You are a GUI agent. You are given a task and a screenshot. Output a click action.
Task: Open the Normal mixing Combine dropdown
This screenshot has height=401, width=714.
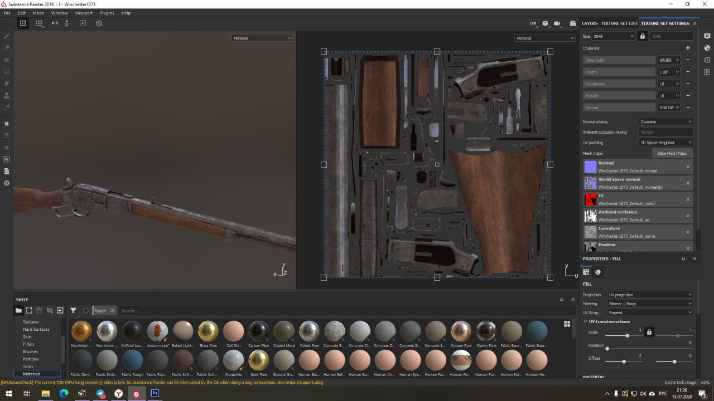click(x=665, y=121)
